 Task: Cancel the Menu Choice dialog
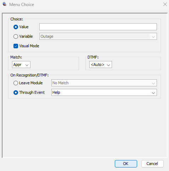click(x=152, y=164)
